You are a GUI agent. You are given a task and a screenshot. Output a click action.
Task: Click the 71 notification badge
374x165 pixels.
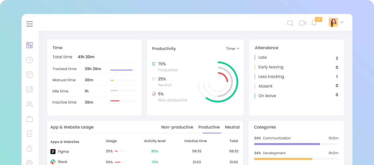click(x=318, y=20)
